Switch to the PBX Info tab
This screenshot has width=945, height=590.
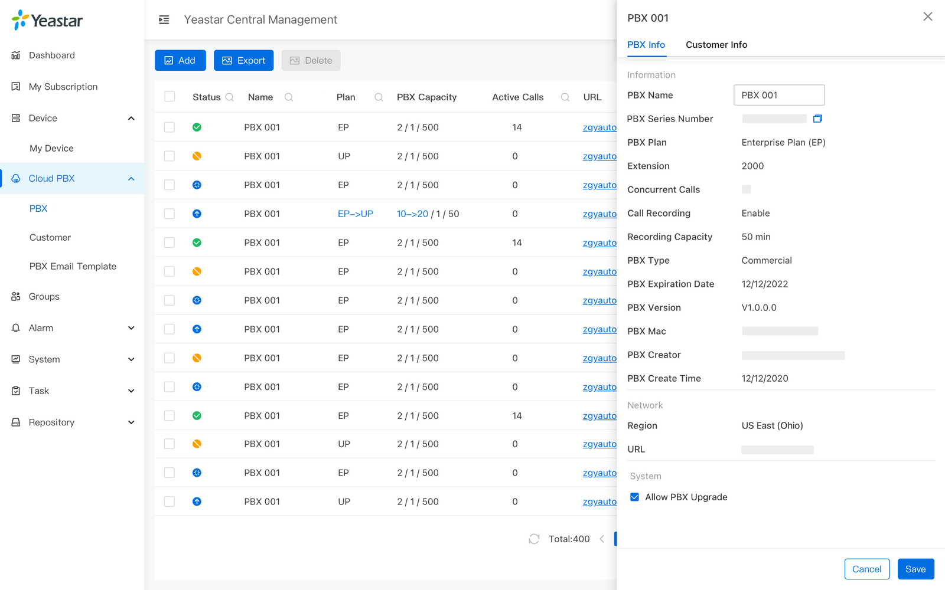pyautogui.click(x=646, y=45)
